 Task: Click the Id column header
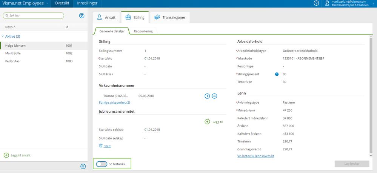[x=67, y=27]
